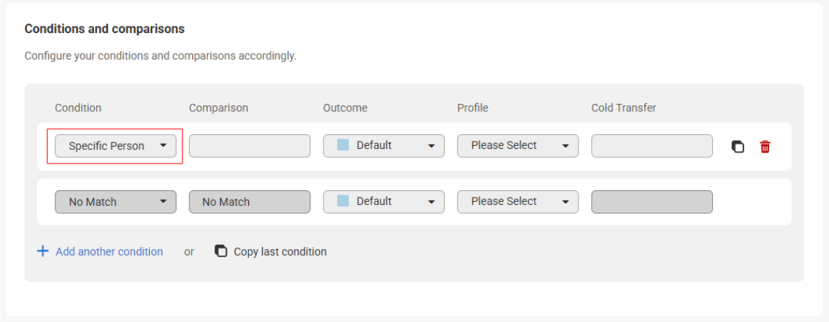Focus the Cold Transfer field in the first row

point(652,146)
